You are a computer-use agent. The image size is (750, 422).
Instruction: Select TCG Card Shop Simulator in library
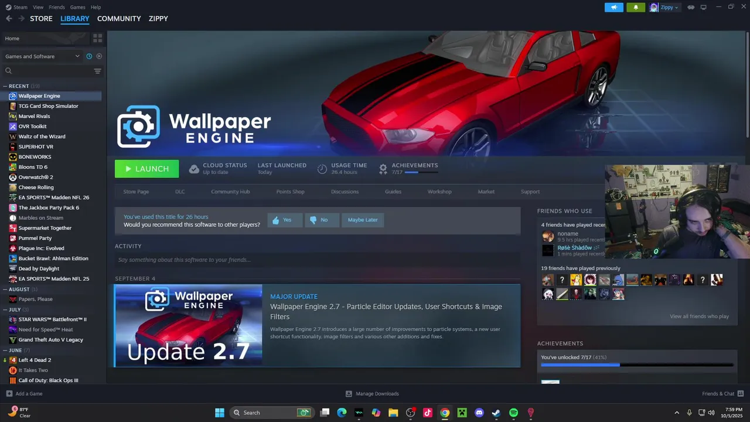tap(48, 106)
